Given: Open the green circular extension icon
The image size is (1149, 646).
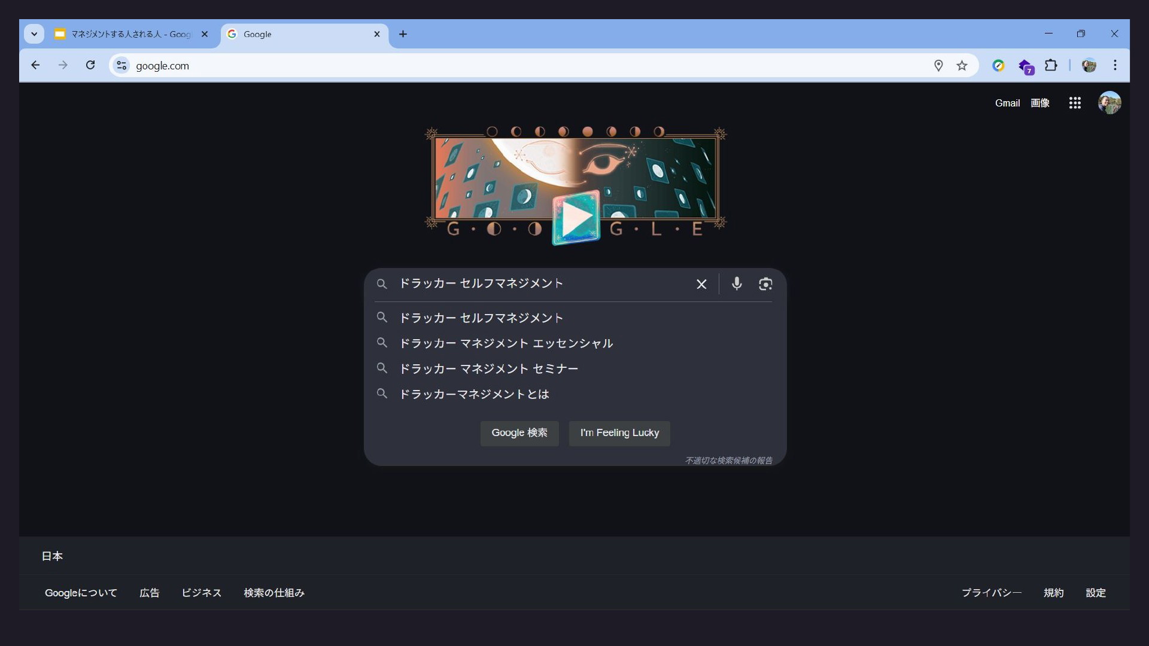Looking at the screenshot, I should [998, 65].
